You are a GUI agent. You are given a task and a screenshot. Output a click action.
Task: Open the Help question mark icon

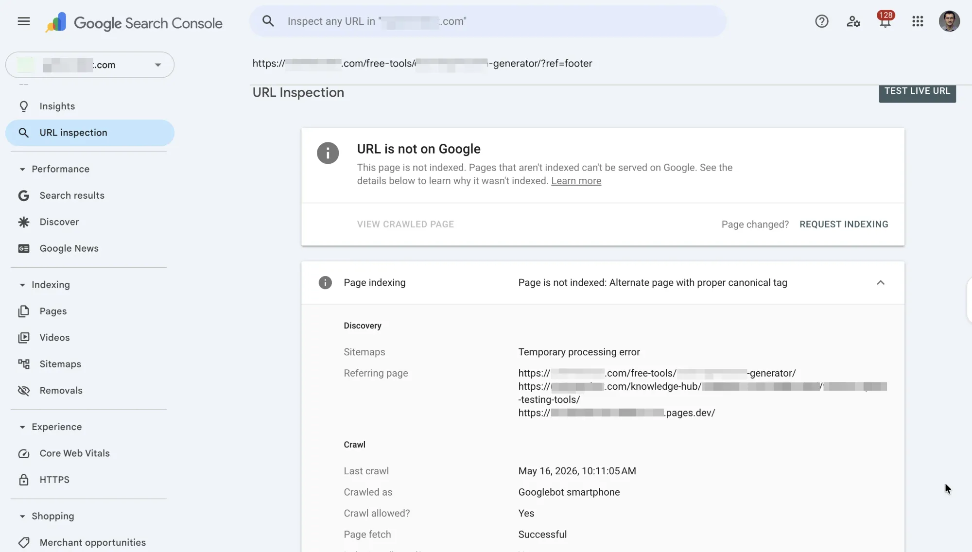coord(821,21)
